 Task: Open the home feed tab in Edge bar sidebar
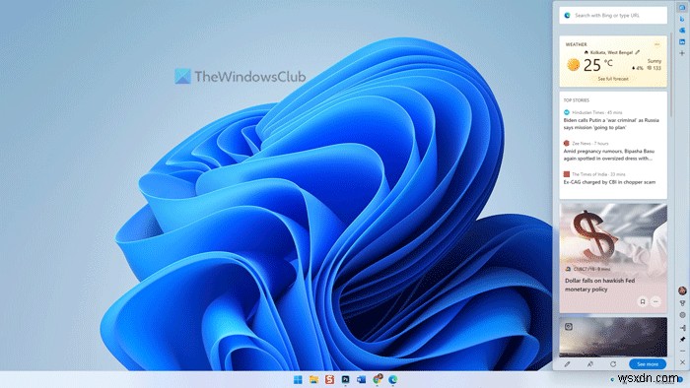coord(682,8)
